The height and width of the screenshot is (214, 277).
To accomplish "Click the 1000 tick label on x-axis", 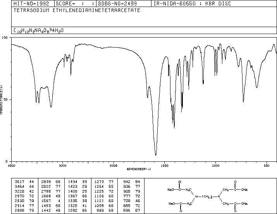I will (215, 166).
